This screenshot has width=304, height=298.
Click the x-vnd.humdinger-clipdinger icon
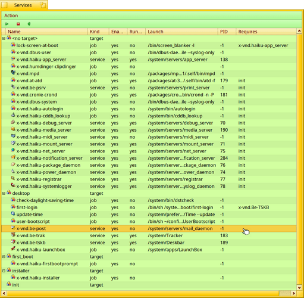13,66
